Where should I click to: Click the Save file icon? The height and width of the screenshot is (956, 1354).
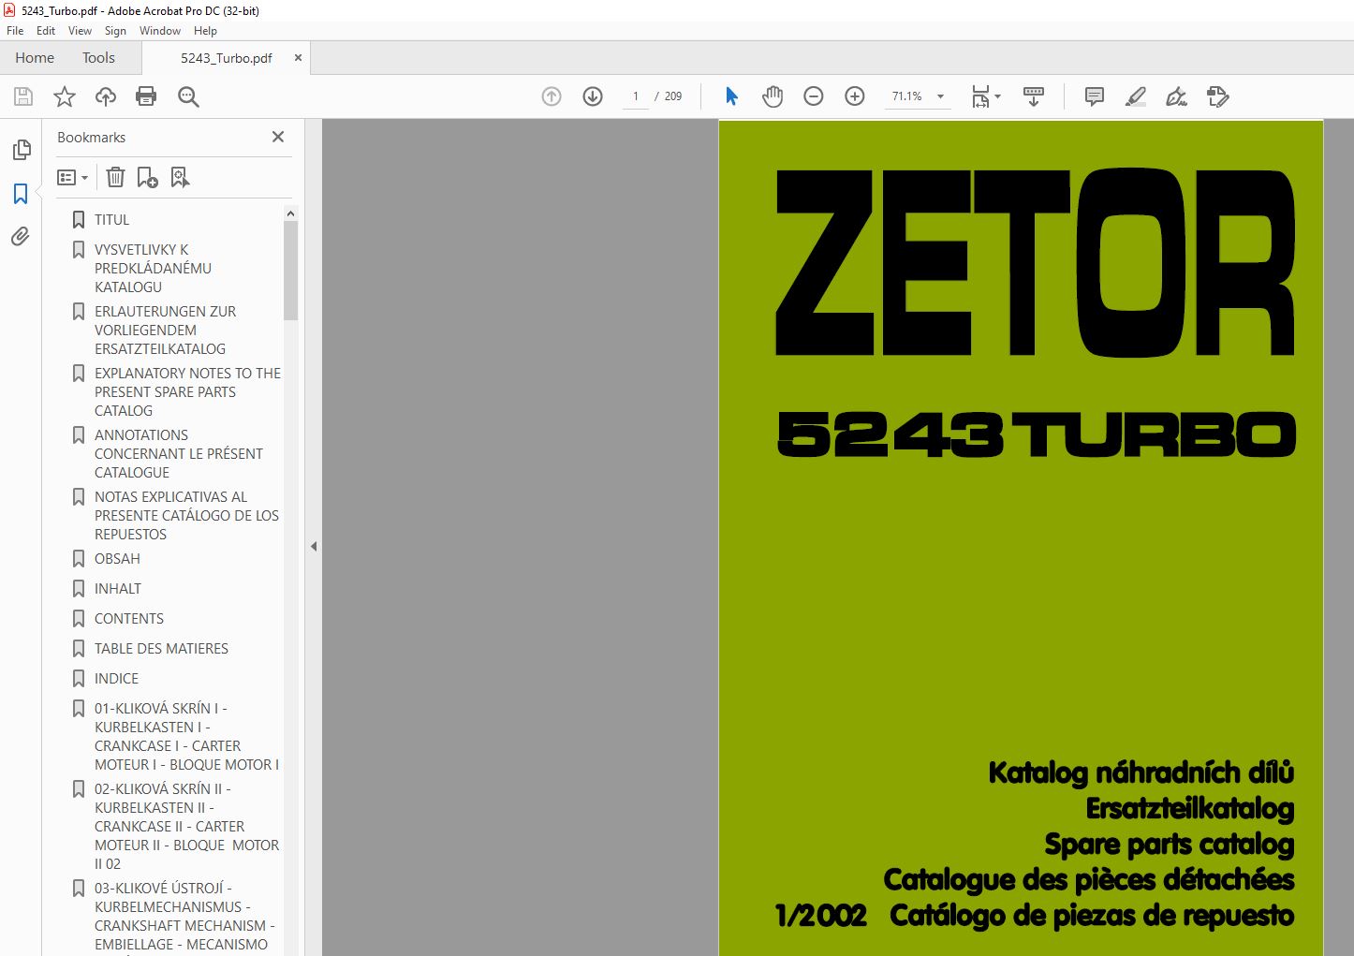(23, 96)
